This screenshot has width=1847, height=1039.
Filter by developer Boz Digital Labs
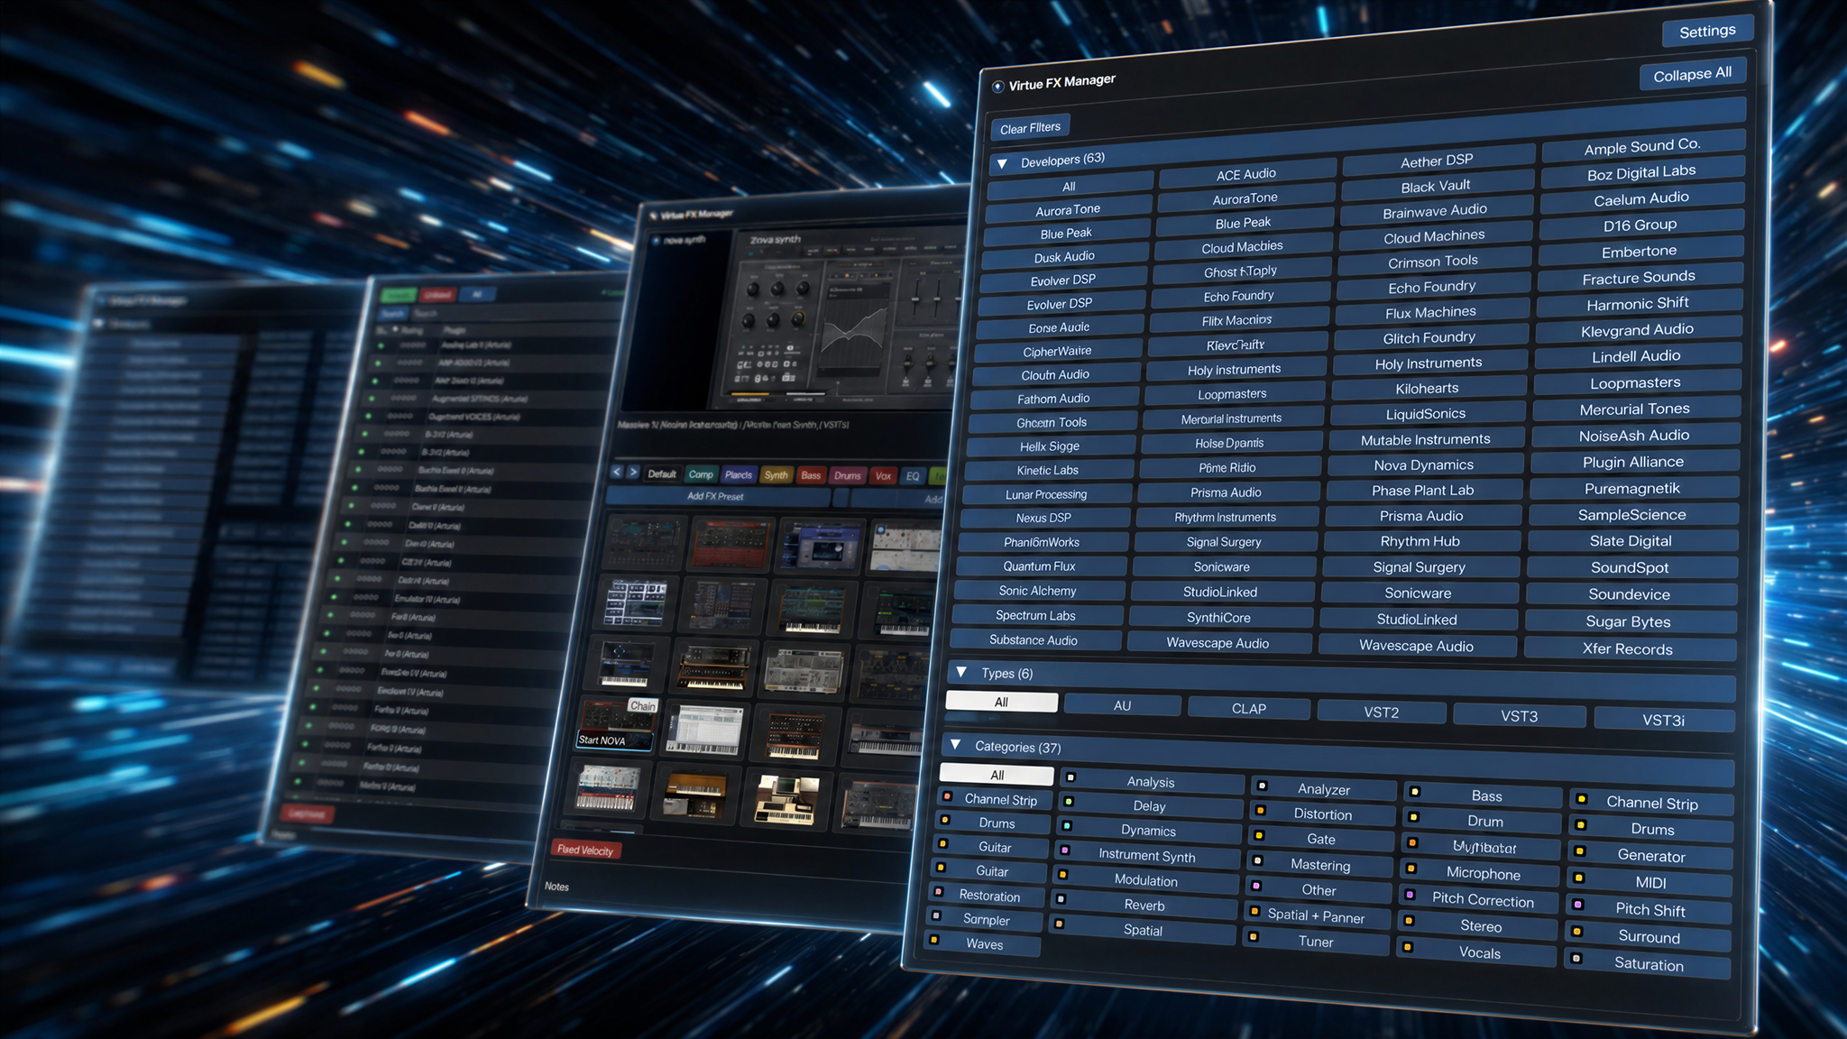coord(1641,172)
